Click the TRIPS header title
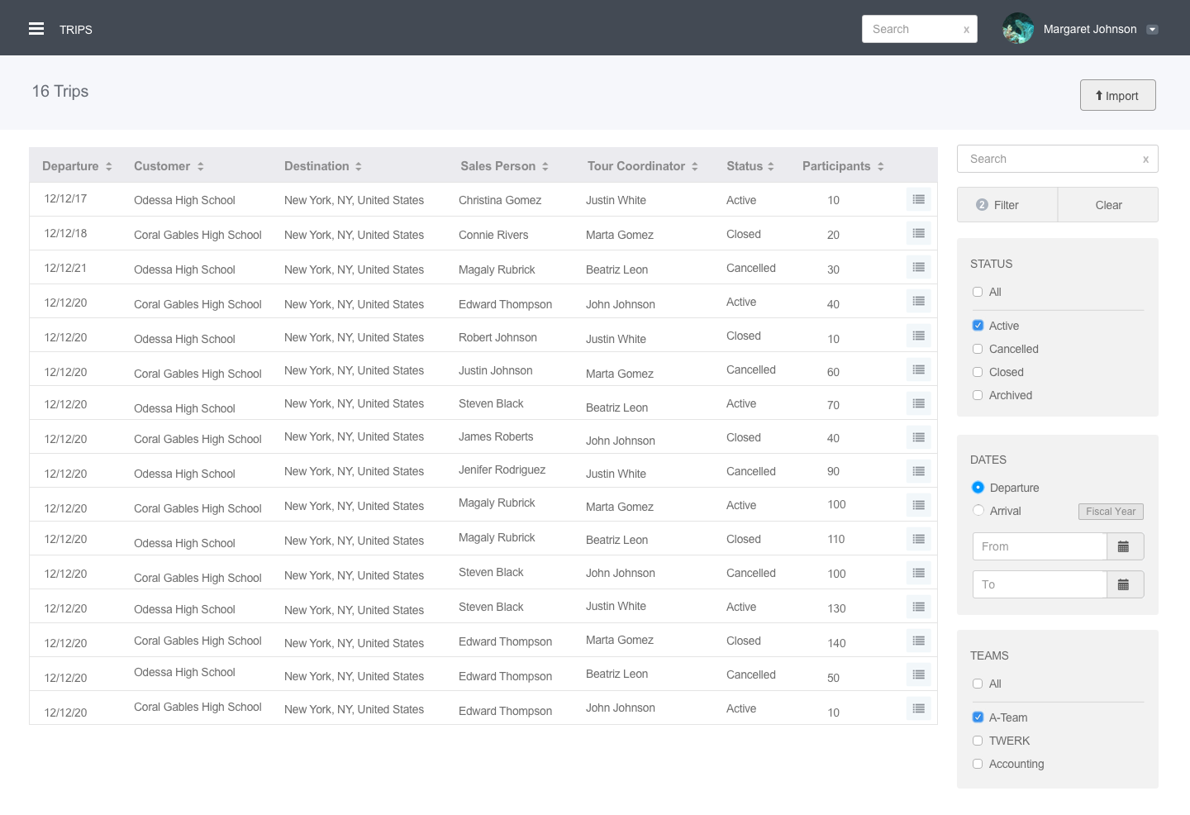1190x815 pixels. coord(76,30)
